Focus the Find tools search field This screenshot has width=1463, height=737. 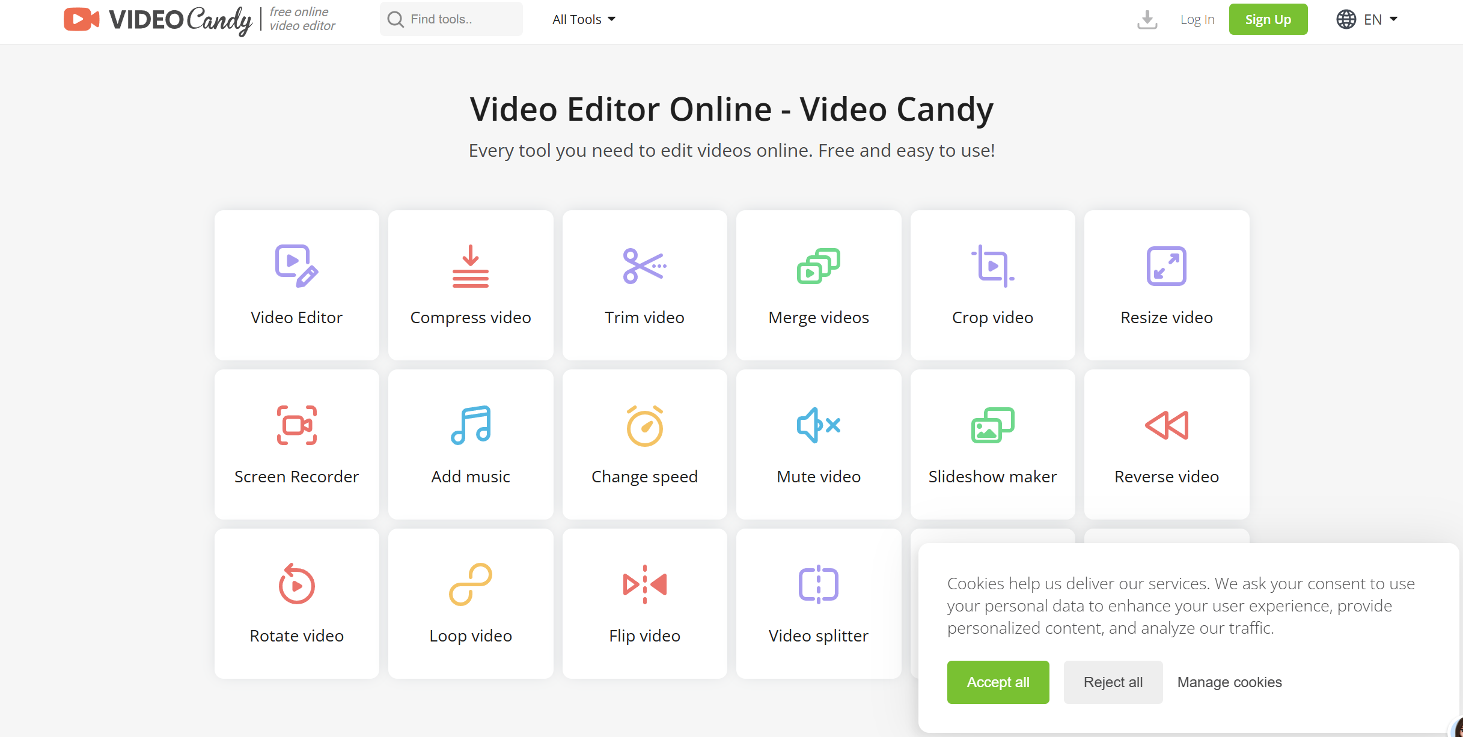451,19
